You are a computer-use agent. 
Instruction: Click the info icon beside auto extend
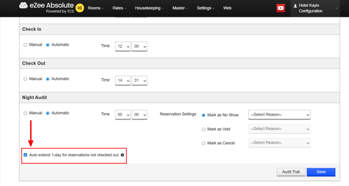pyautogui.click(x=122, y=155)
